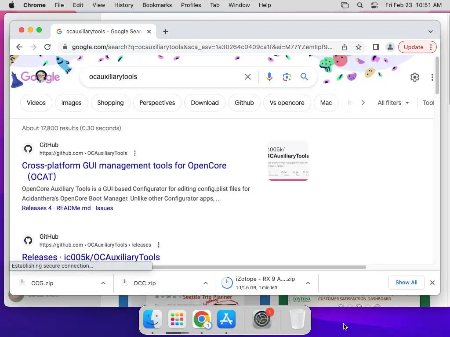Submit search with magnifier icon
Screen dimensions: 450x337
pos(304,77)
